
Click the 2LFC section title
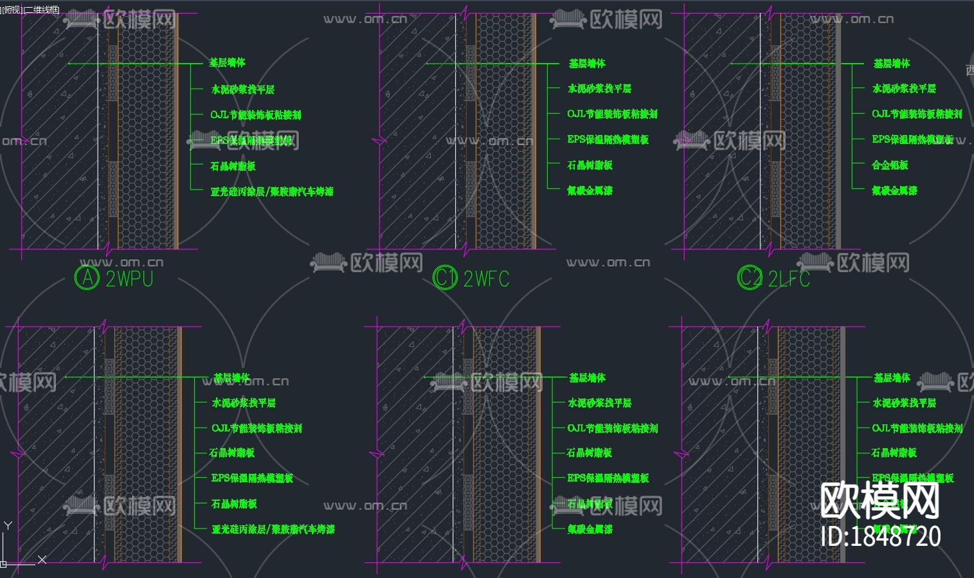789,279
